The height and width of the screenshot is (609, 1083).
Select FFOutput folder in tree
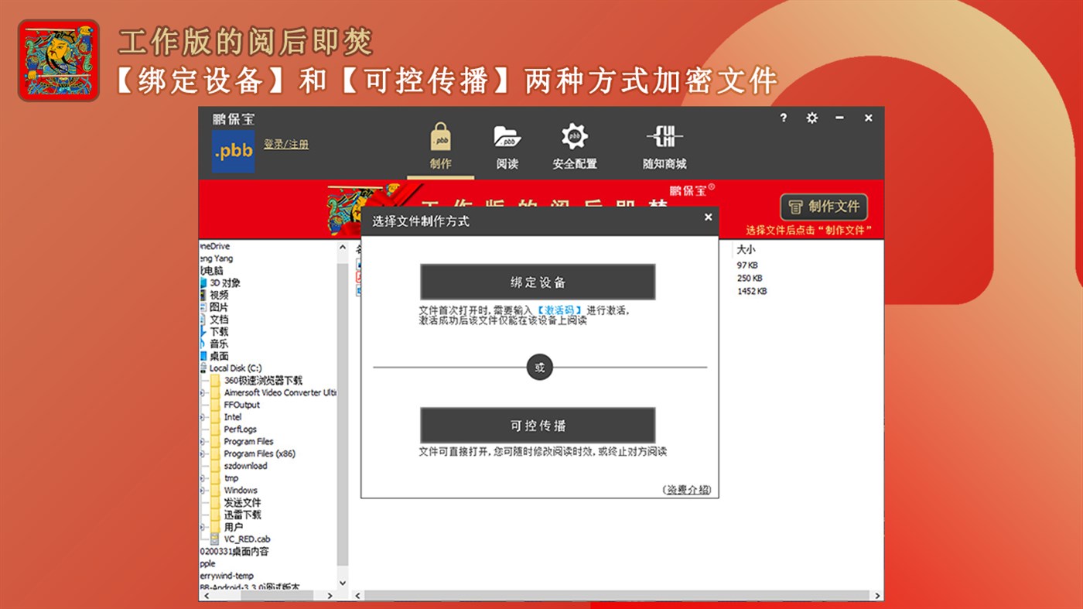235,405
